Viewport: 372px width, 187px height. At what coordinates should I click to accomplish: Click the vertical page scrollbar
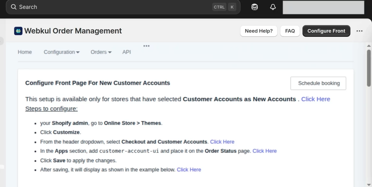(369, 68)
